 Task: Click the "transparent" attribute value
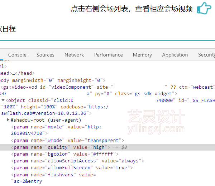click(x=103, y=141)
